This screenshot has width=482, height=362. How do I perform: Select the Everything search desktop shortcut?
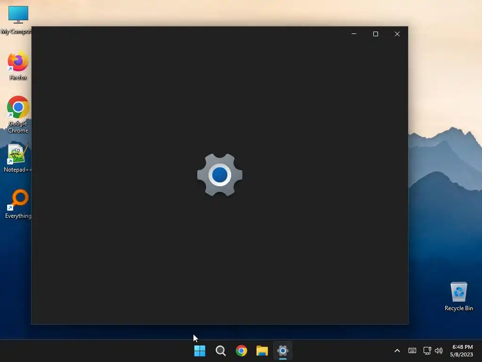pyautogui.click(x=18, y=204)
